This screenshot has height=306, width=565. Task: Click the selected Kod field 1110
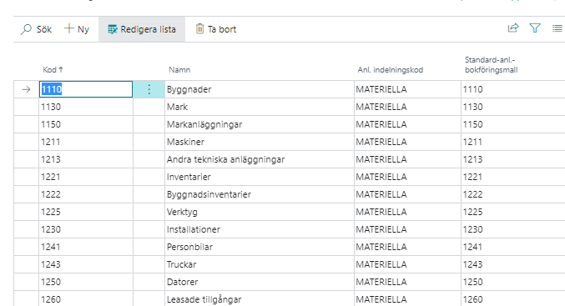click(x=86, y=89)
